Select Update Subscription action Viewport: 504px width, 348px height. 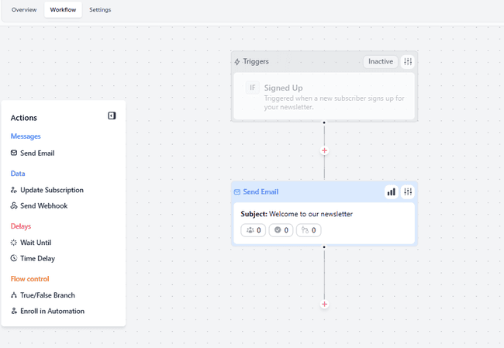click(x=51, y=190)
